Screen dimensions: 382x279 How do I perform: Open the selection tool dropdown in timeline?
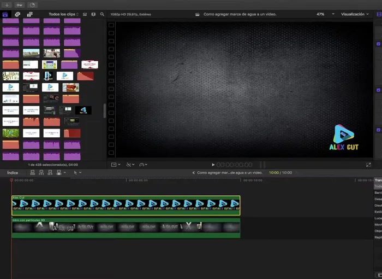coord(77,172)
